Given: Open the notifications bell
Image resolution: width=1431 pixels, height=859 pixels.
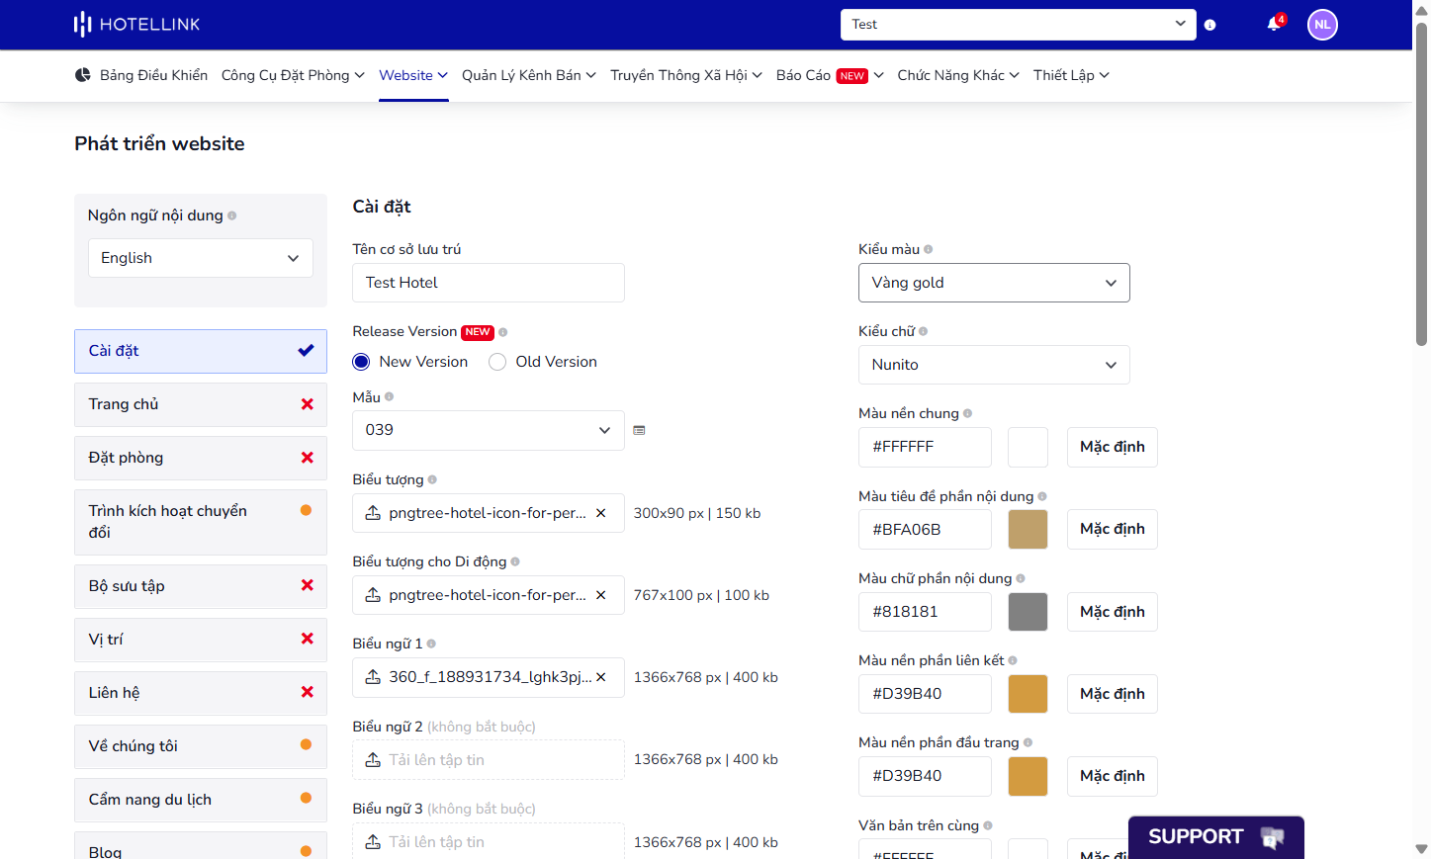Looking at the screenshot, I should [1274, 24].
